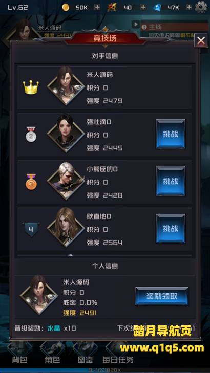Open the settings gear icon

[x=201, y=7]
